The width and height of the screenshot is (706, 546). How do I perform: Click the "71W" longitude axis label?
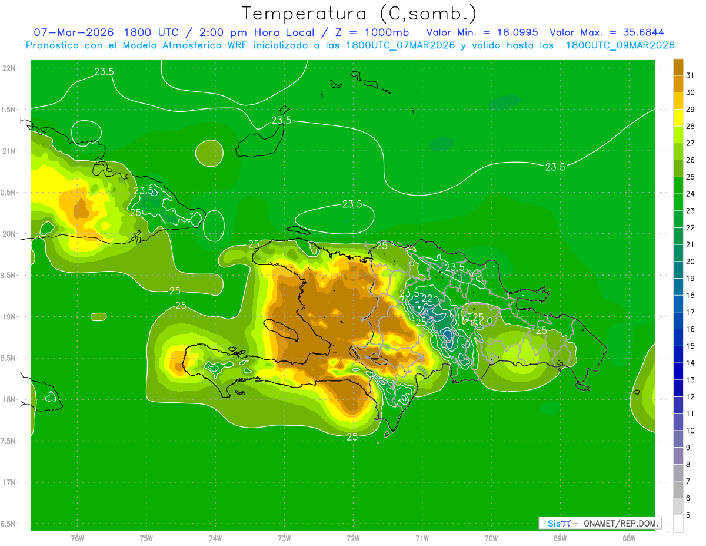[x=422, y=538]
